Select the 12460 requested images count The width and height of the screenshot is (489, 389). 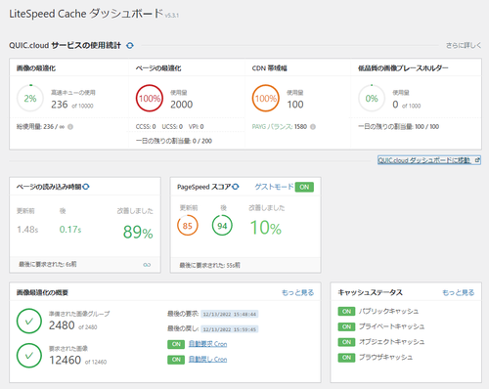65,360
